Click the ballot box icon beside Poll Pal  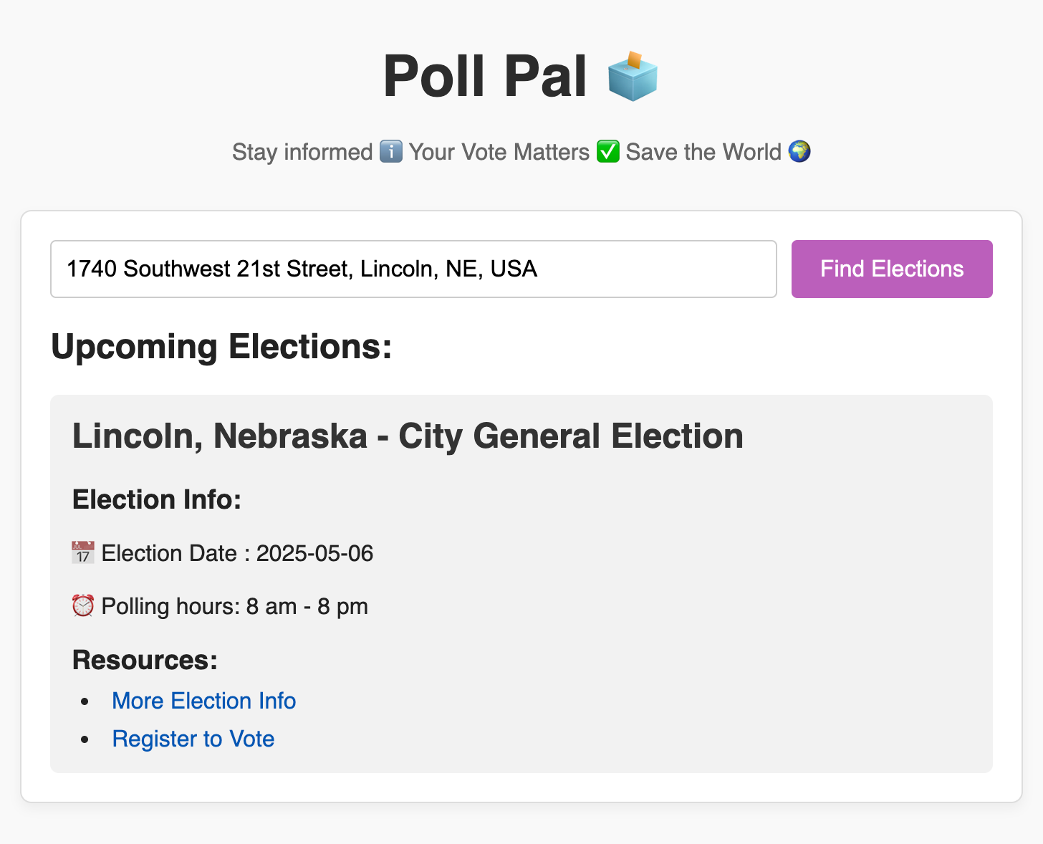[632, 76]
